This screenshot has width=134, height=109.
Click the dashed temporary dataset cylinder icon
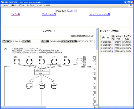(x=79, y=61)
